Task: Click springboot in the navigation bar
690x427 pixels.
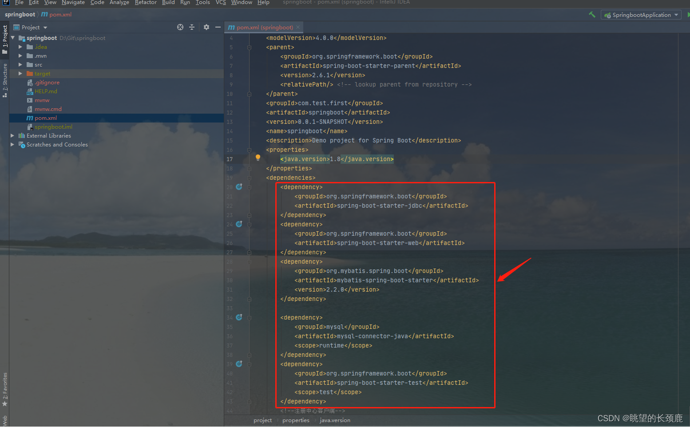Action: tap(20, 15)
